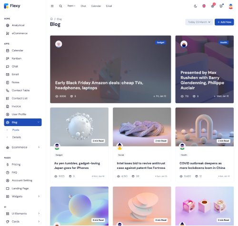Change the language via the UK flag icon
Image resolution: width=238 pixels, height=226 pixels.
pos(204,6)
